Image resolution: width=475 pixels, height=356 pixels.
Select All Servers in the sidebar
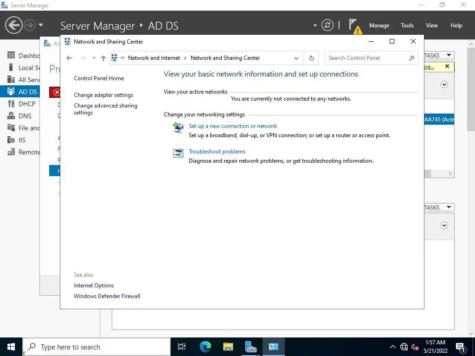[20, 80]
